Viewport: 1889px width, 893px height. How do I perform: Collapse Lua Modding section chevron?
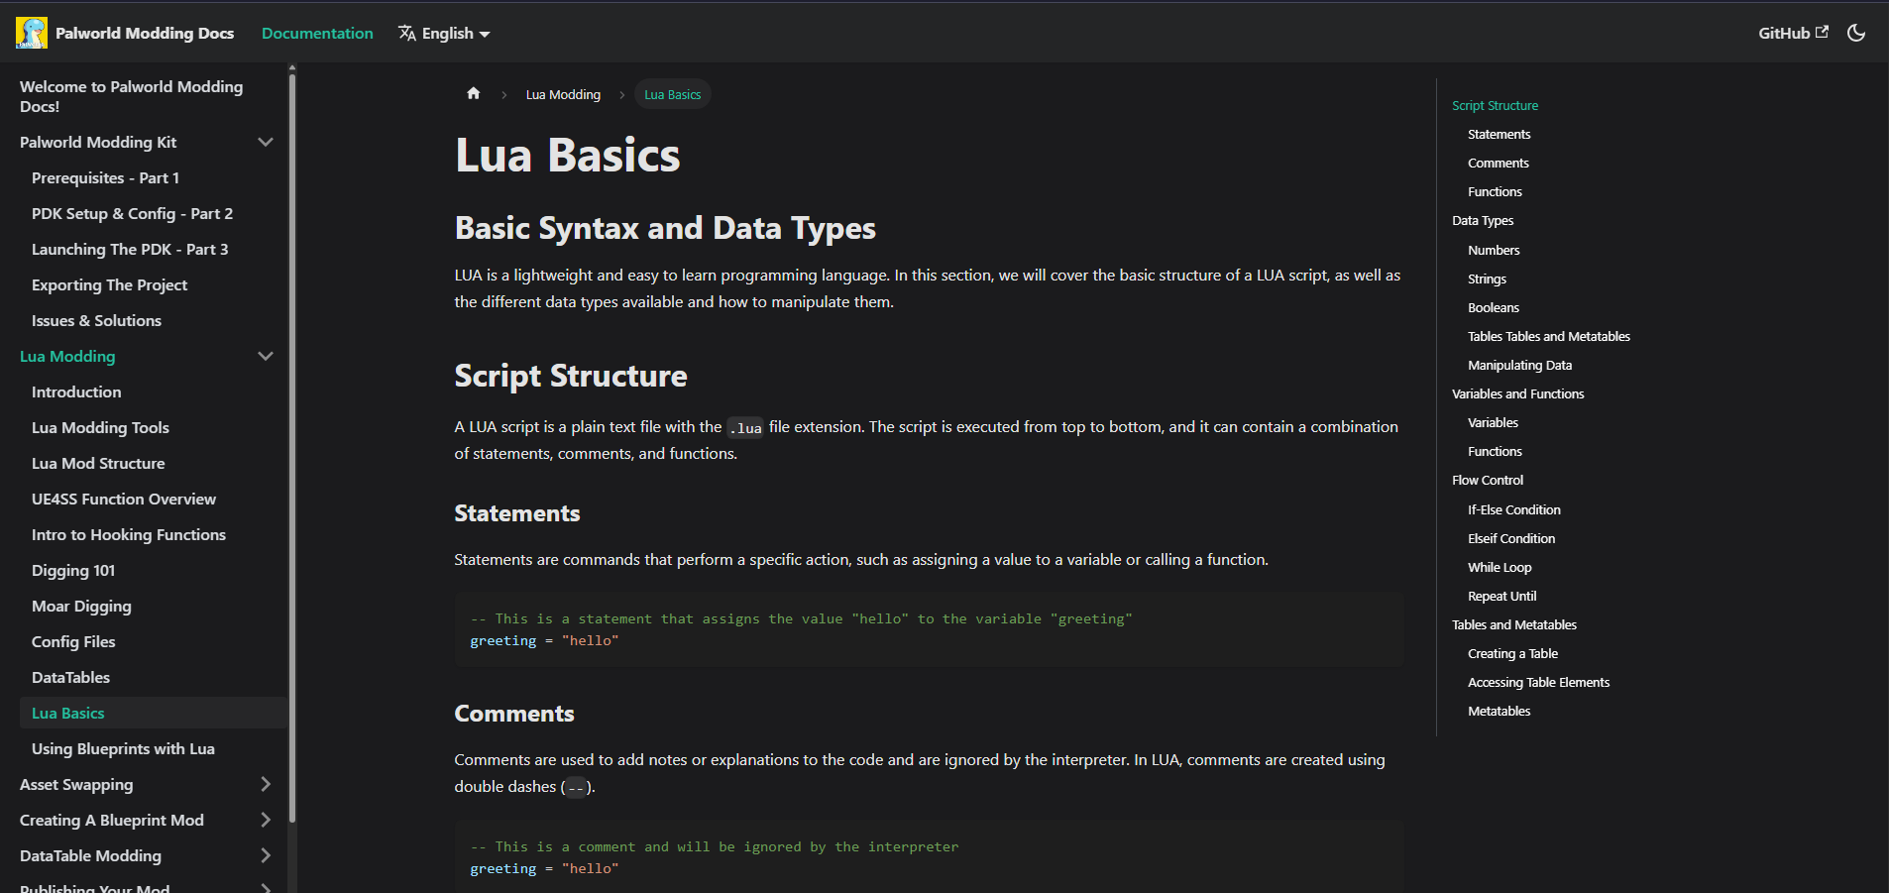click(266, 356)
